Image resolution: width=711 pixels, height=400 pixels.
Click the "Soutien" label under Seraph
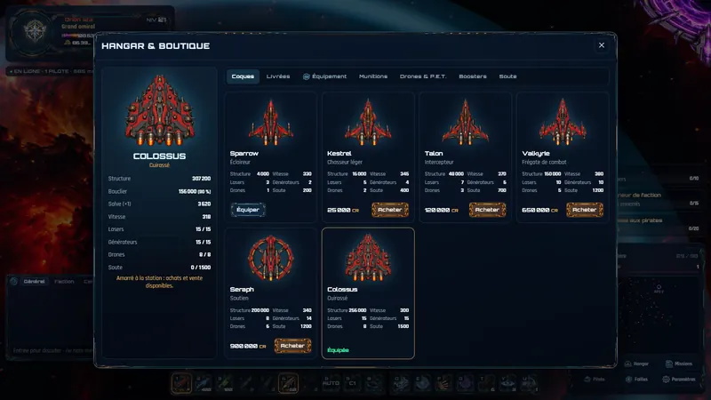pos(239,298)
